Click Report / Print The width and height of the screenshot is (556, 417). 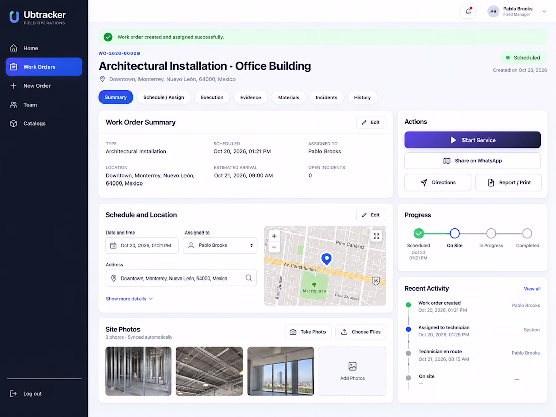[x=508, y=182]
